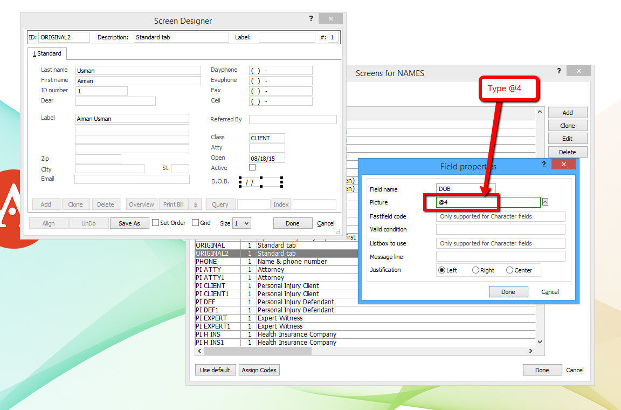Select Center justification
Screen dimensions: 621x410
tap(510, 270)
